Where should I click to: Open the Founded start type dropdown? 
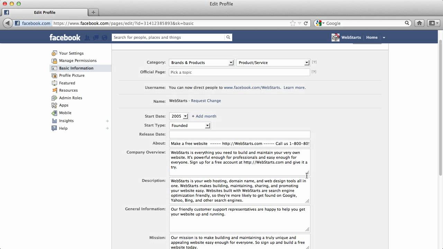(190, 126)
